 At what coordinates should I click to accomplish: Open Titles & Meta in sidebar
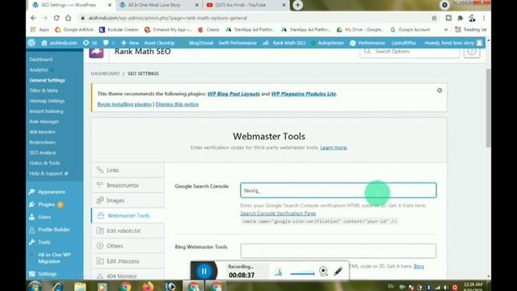(44, 91)
